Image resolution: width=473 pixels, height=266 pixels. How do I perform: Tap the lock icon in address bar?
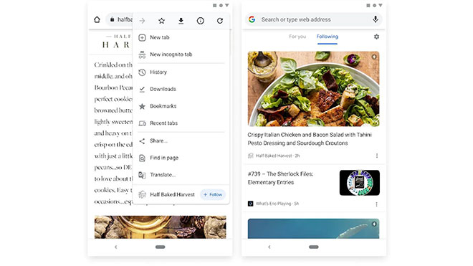point(113,19)
